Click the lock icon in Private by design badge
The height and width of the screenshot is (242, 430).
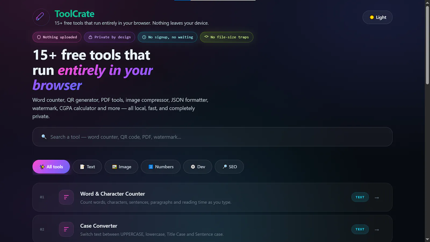tap(90, 37)
